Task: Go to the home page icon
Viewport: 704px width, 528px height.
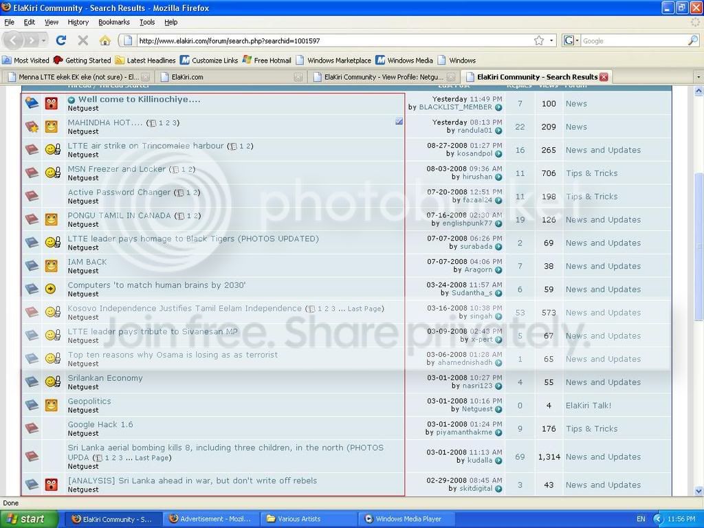Action: (x=104, y=41)
